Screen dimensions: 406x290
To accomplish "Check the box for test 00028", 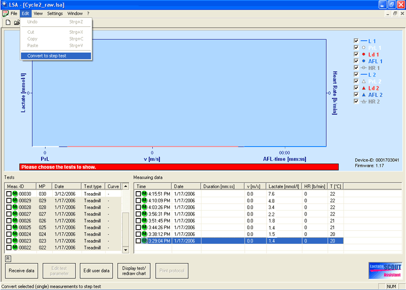I will 9,207.
